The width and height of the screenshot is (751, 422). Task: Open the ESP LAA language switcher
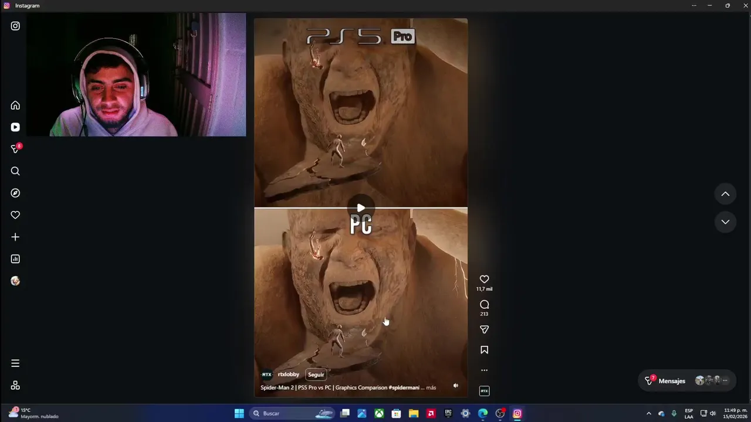(x=689, y=413)
